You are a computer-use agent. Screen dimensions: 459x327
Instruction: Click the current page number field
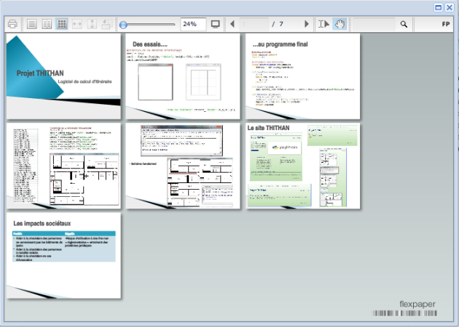coord(254,24)
